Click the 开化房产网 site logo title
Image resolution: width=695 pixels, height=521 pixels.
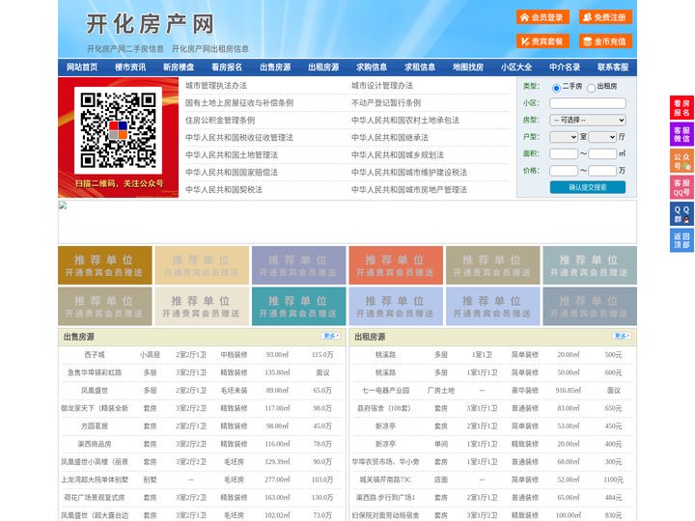pyautogui.click(x=150, y=24)
